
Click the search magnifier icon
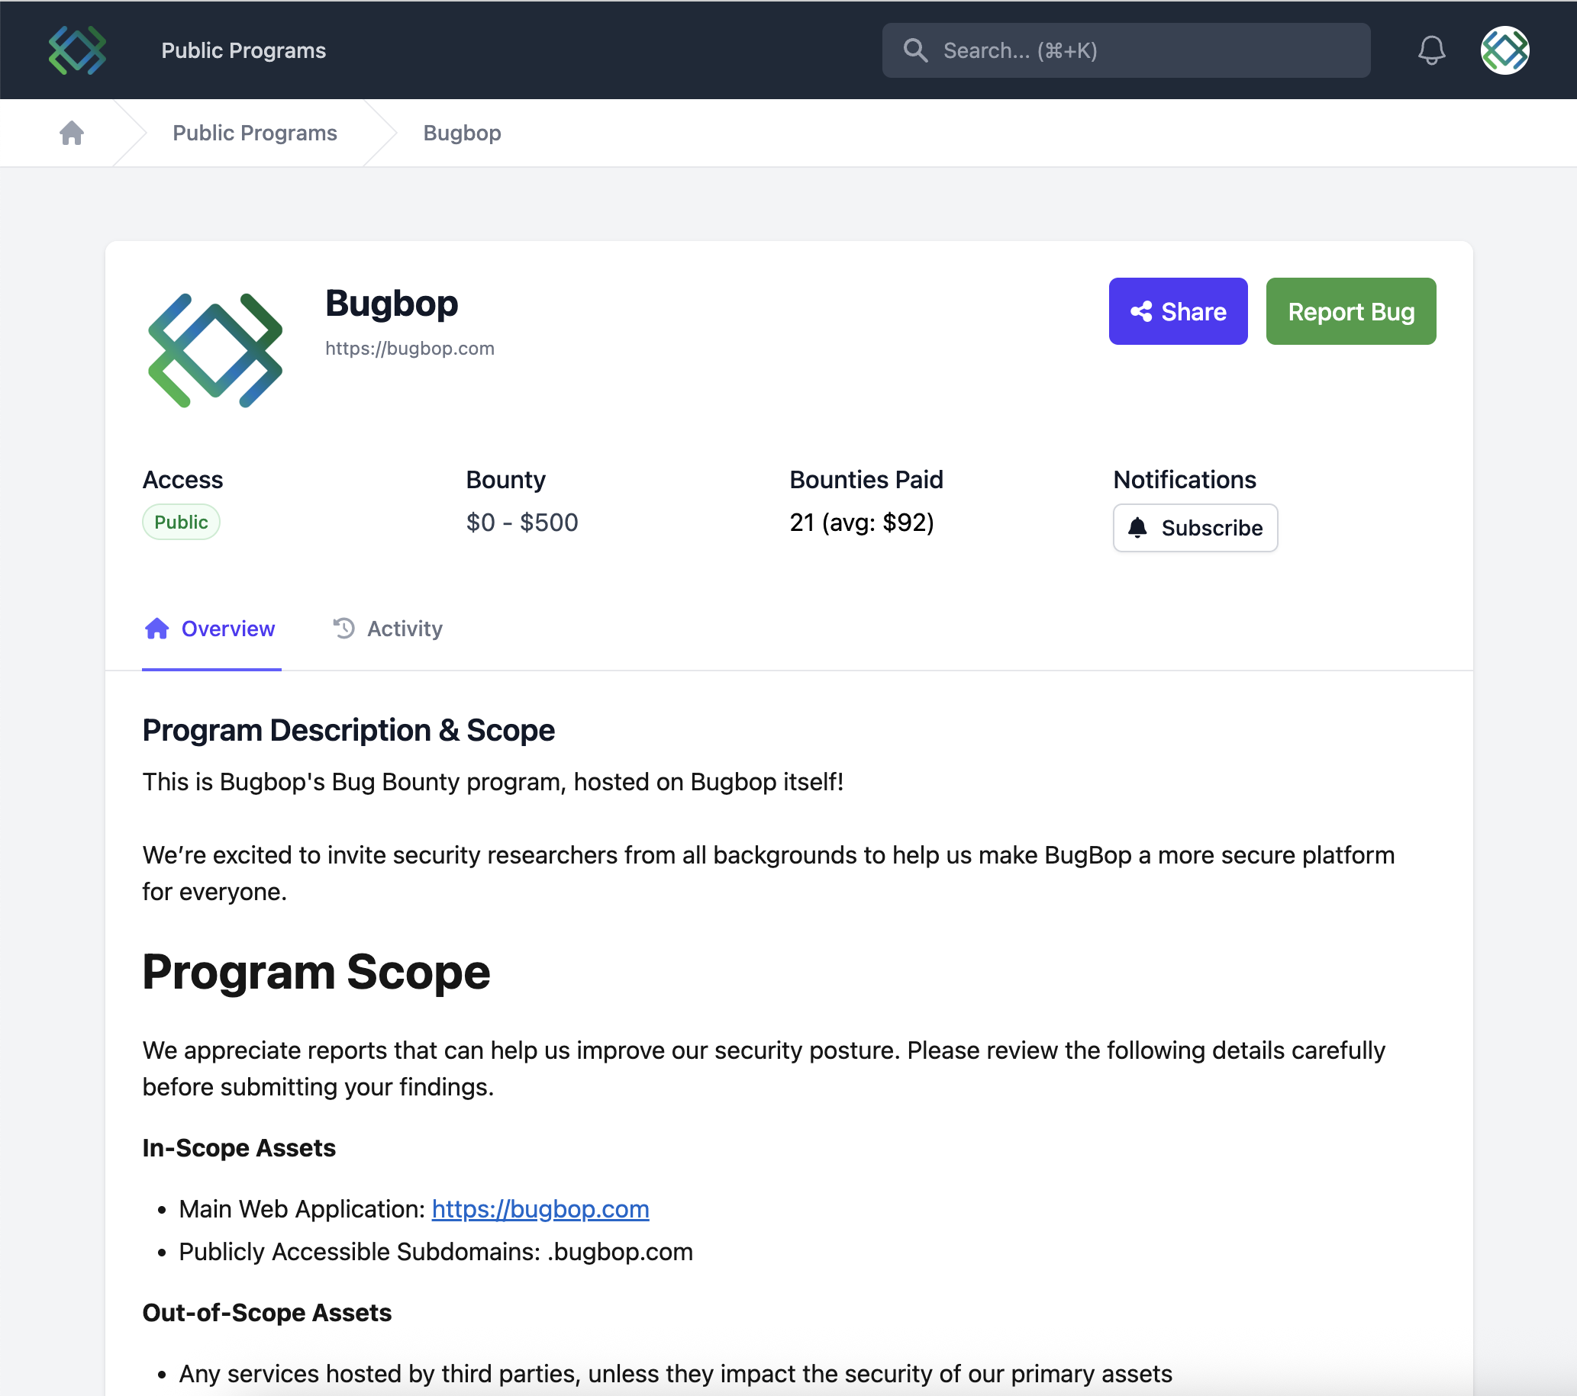[x=916, y=50]
